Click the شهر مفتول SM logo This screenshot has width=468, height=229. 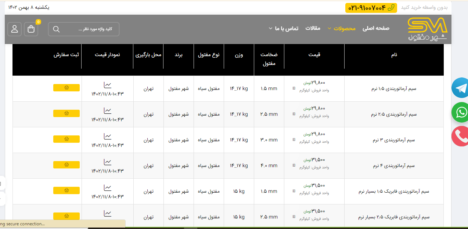pyautogui.click(x=428, y=29)
